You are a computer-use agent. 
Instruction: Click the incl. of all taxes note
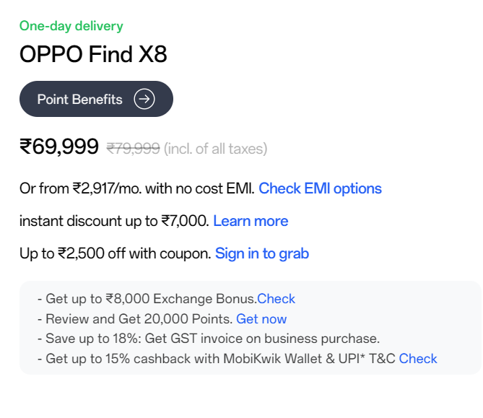215,149
